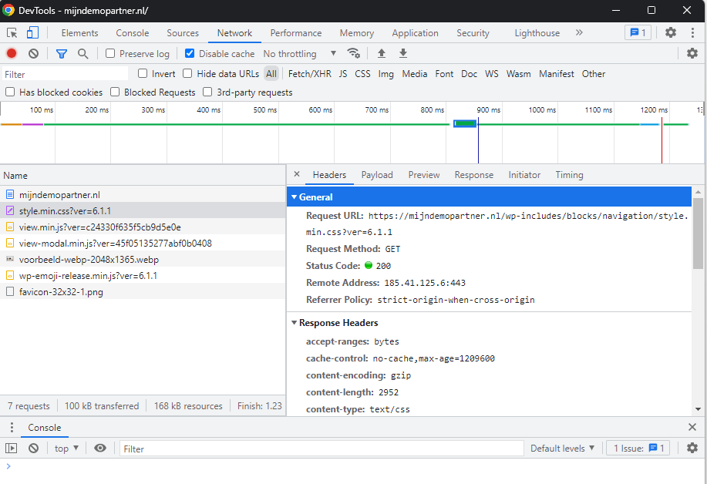Toggle the network filter funnel icon
This screenshot has width=707, height=484.
coord(62,54)
